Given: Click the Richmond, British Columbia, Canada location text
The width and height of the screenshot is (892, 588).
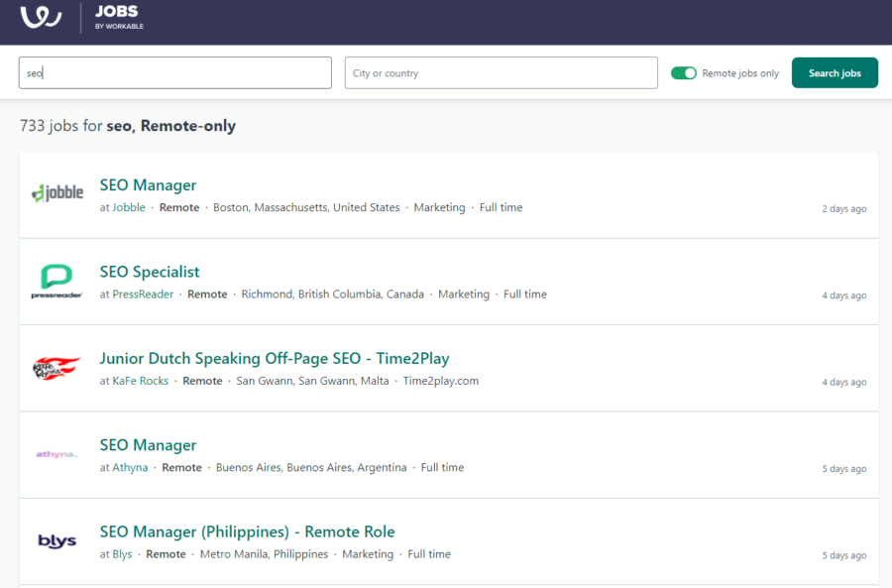Looking at the screenshot, I should pyautogui.click(x=333, y=294).
